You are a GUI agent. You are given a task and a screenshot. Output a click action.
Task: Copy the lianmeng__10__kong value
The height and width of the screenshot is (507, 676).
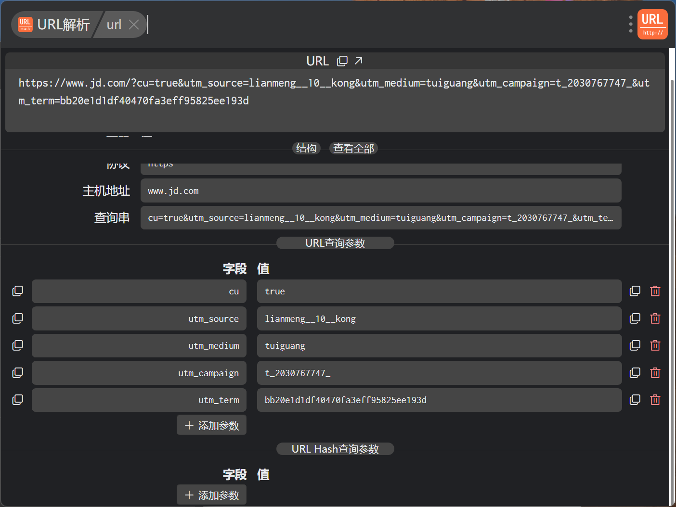(635, 318)
